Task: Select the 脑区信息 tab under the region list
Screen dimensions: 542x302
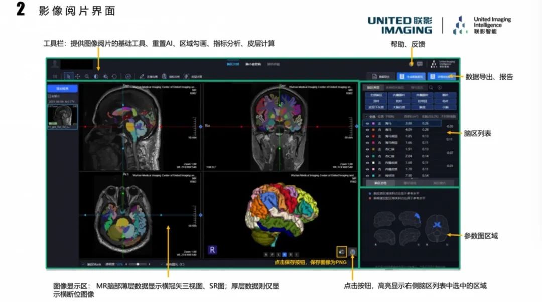Action: [x=380, y=183]
